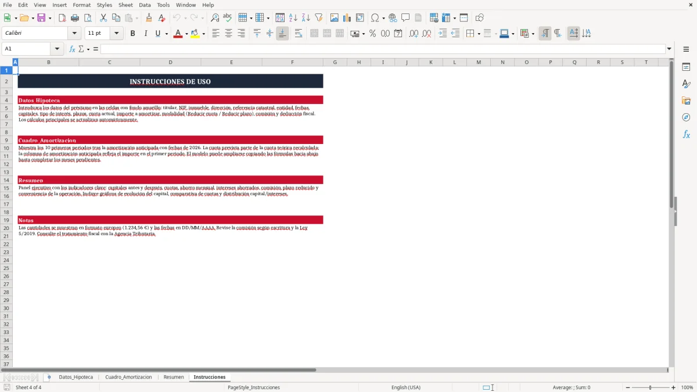Toggle Italic formatting
Image resolution: width=697 pixels, height=392 pixels.
(145, 34)
